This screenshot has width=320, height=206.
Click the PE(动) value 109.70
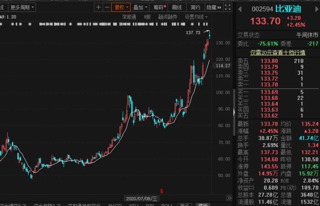310,188
